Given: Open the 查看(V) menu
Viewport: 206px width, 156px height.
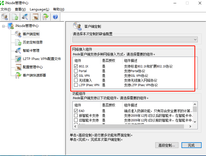Looking at the screenshot, I should coord(20,9).
